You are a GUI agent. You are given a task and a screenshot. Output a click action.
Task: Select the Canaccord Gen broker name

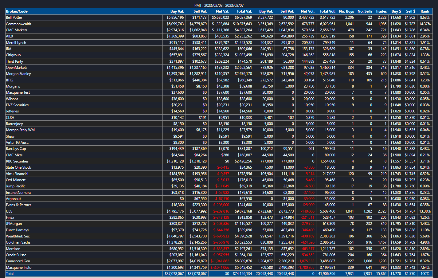(18, 261)
